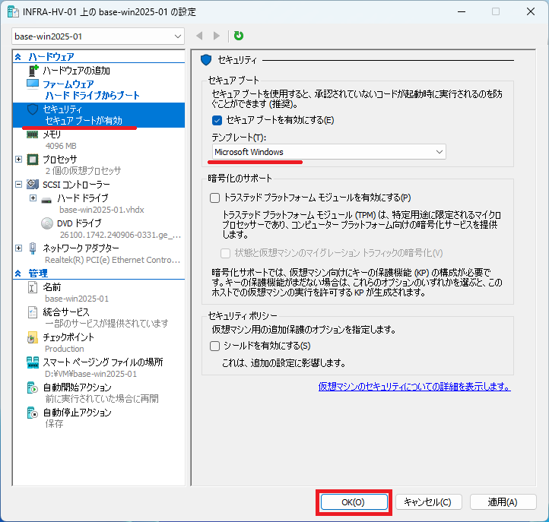Collapse the SCSI コントローラー tree node
This screenshot has width=549, height=522.
coord(18,184)
